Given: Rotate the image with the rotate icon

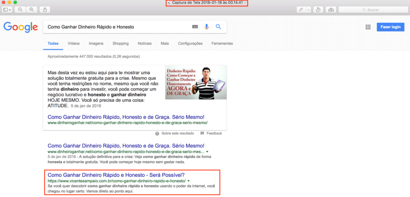Looking at the screenshot, I should [x=318, y=10].
